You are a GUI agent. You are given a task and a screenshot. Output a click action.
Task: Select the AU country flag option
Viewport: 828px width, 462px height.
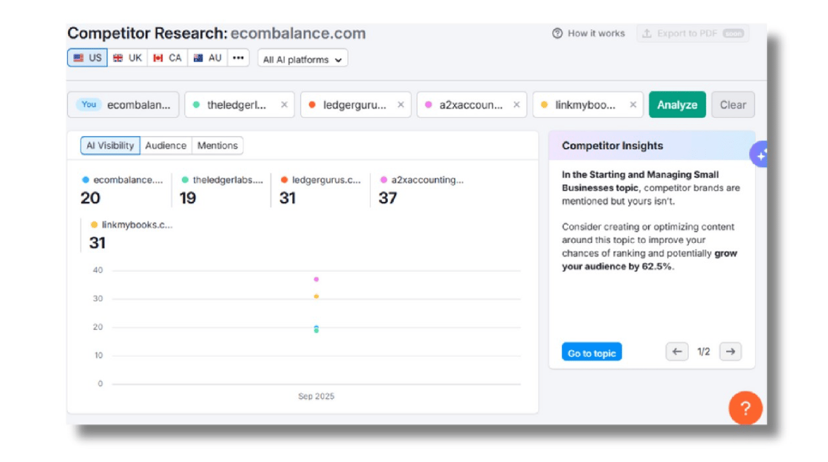coord(208,58)
